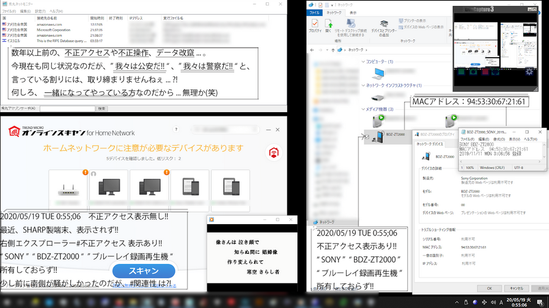This screenshot has height=308, width=549.
Task: Click the media player window app icon
Action: point(212,220)
